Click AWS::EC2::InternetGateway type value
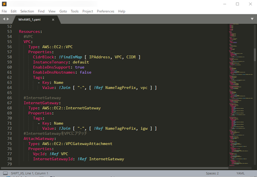This screenshot has width=257, height=177. (x=72, y=108)
